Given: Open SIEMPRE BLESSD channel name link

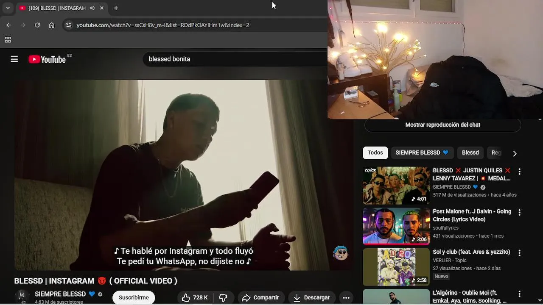Looking at the screenshot, I should pos(60,294).
